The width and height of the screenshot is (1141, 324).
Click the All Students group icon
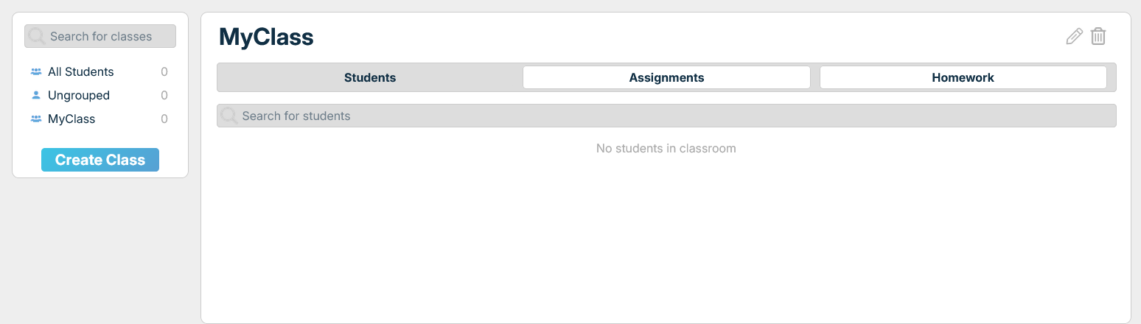click(36, 72)
